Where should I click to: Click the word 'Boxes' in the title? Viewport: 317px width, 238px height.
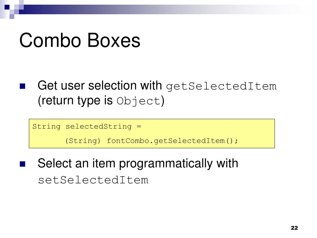114,41
